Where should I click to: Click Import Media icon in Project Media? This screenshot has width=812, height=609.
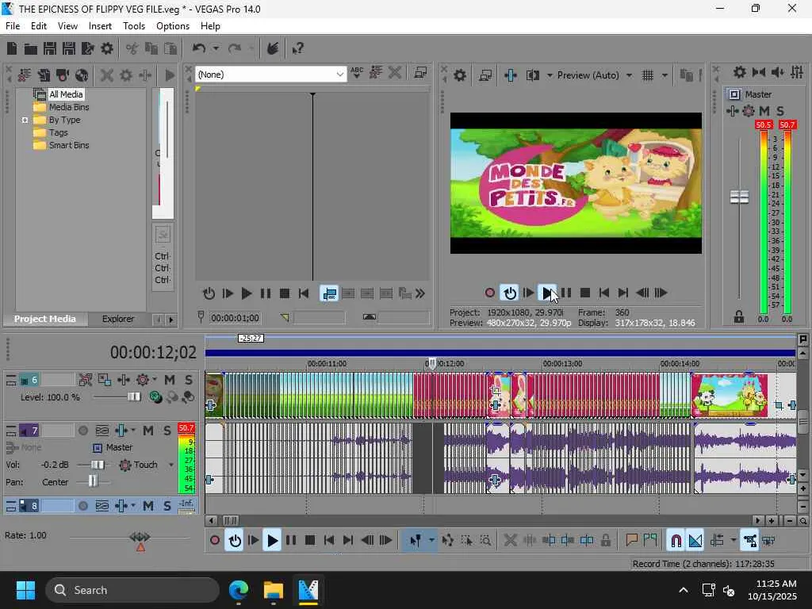(x=25, y=75)
